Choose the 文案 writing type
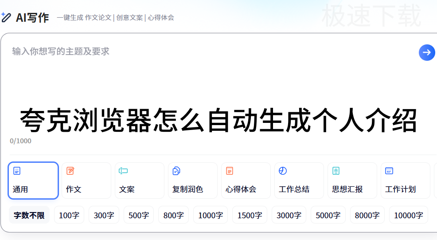 click(140, 181)
